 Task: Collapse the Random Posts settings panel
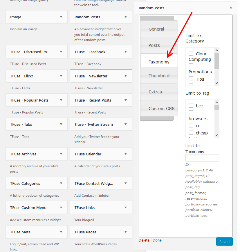[x=231, y=8]
